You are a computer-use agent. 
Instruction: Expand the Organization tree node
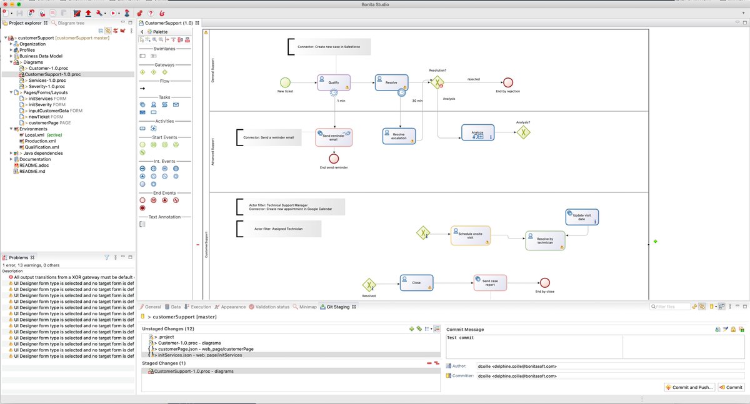coord(11,44)
